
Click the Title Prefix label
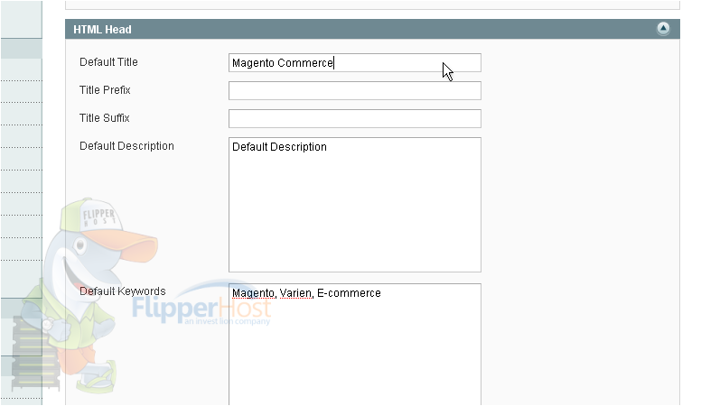click(105, 90)
